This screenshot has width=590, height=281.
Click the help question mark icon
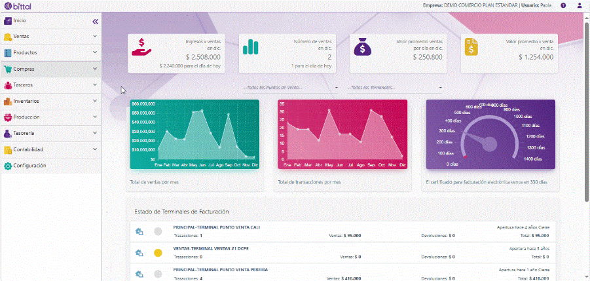563,5
